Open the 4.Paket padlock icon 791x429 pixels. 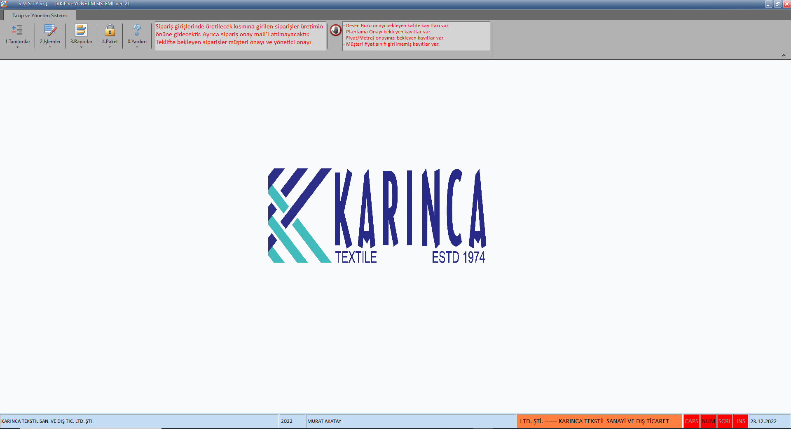point(110,30)
